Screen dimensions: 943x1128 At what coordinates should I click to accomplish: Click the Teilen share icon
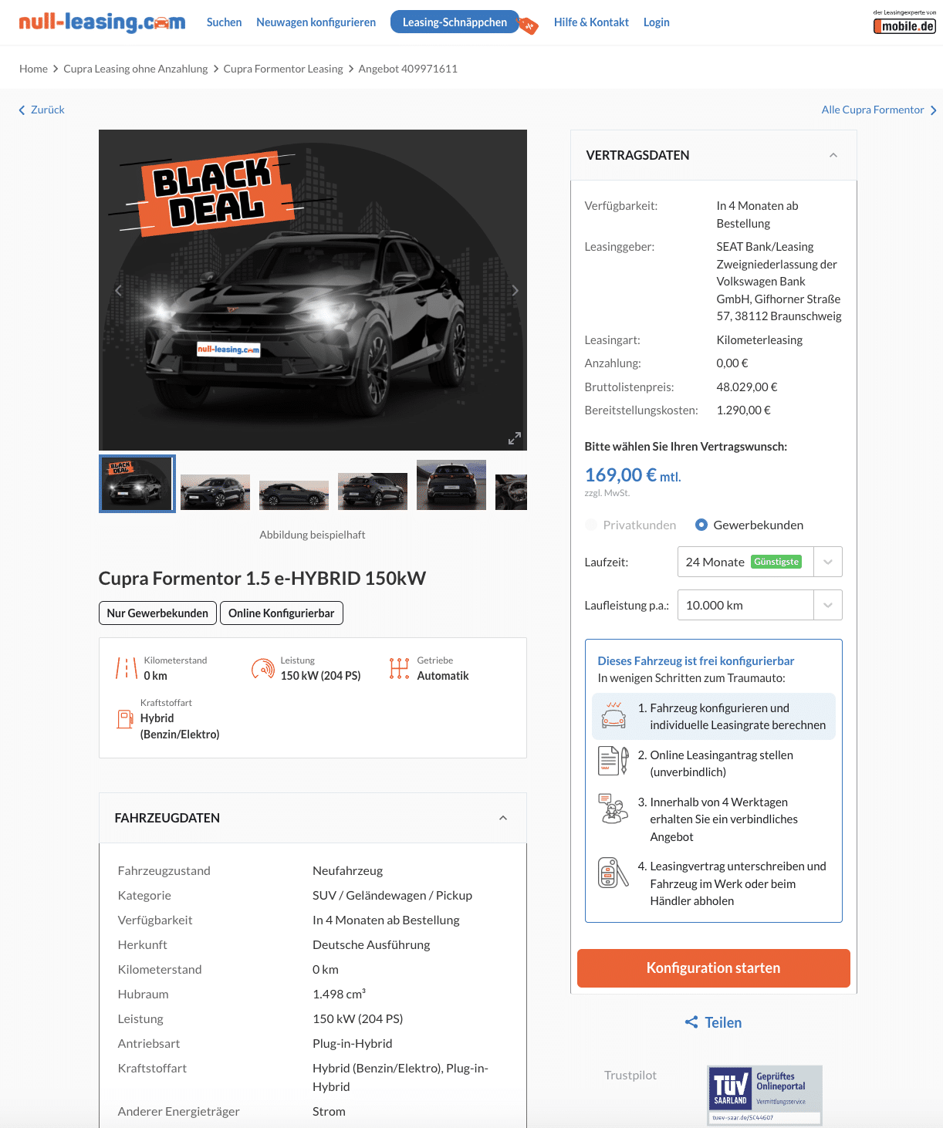click(x=691, y=1022)
